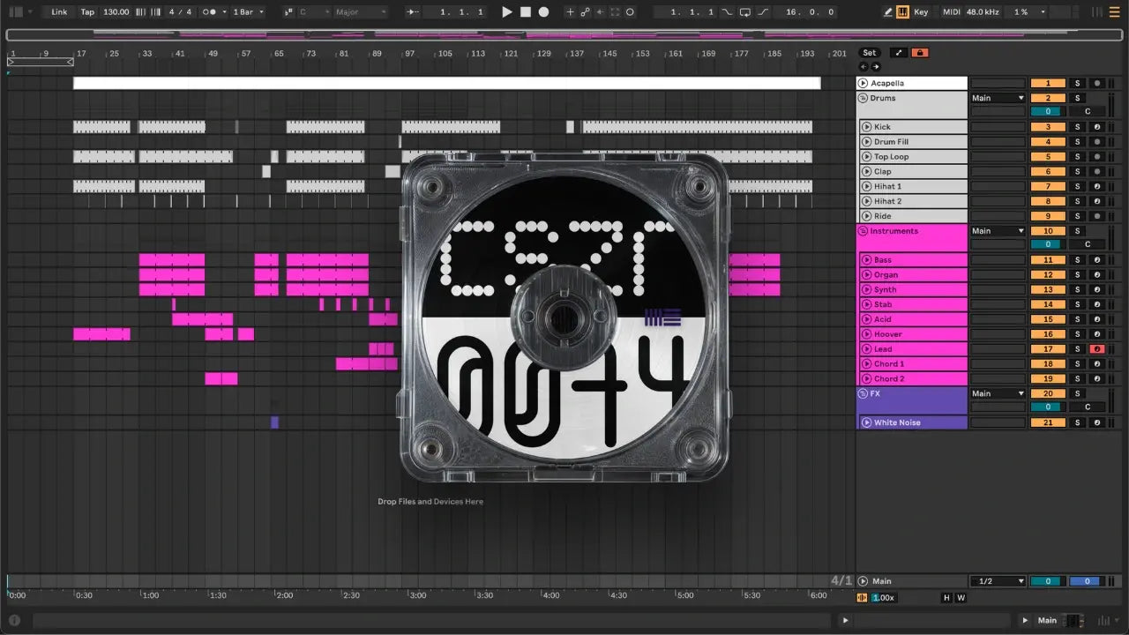Click the Link button

[59, 12]
